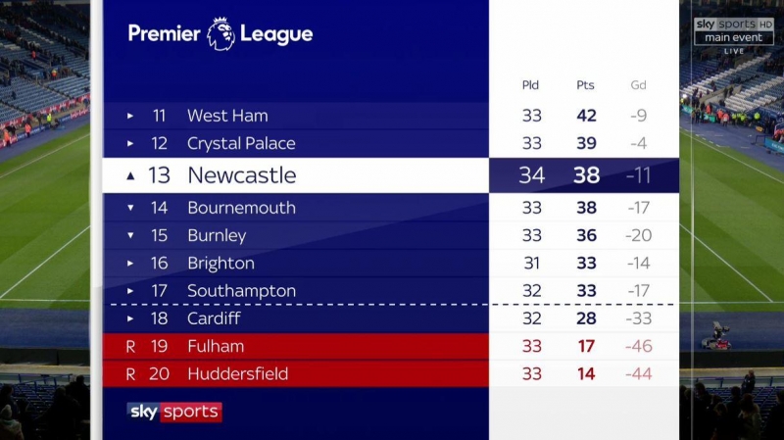784x440 pixels.
Task: Click the down arrow beside Bournemouth
Action: tap(130, 208)
